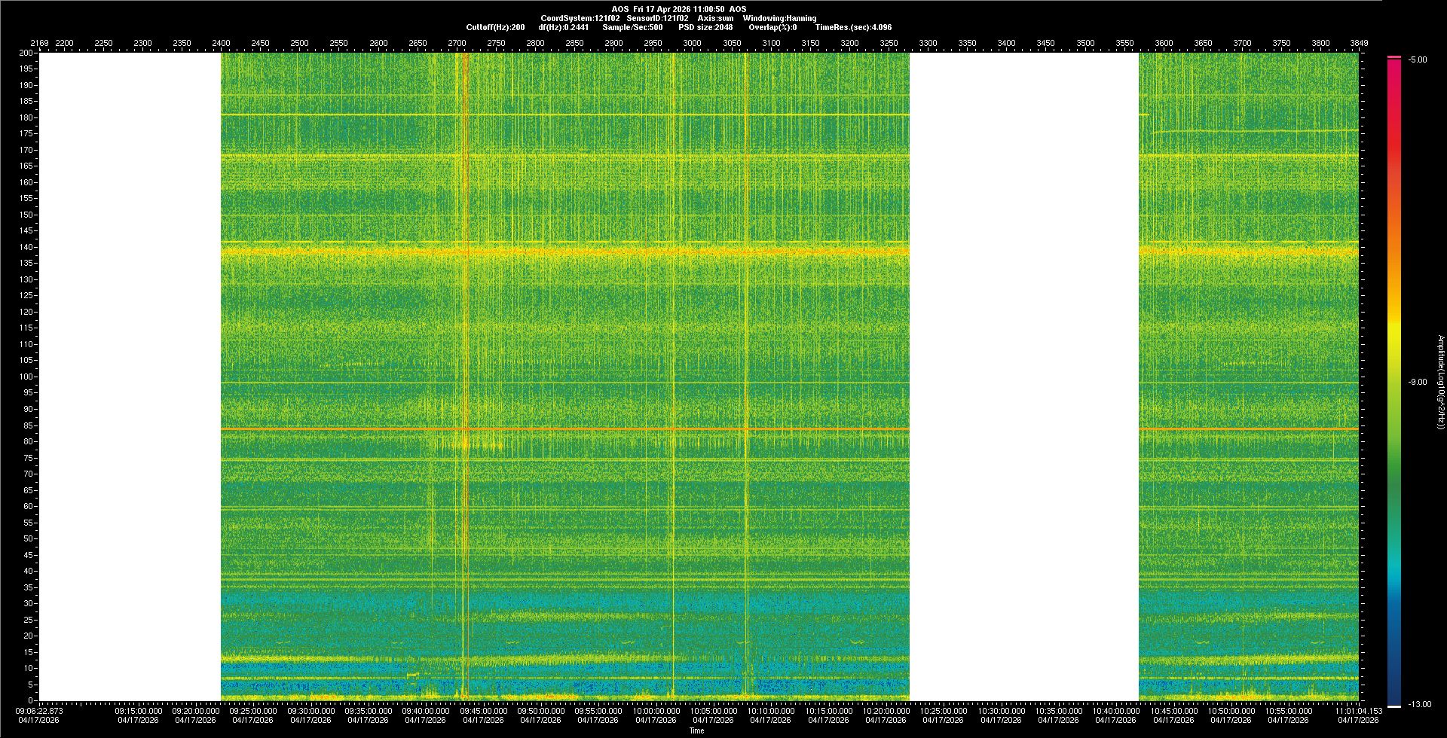Click the 3000 tick on the top axis
This screenshot has height=738, width=1447.
tap(692, 43)
